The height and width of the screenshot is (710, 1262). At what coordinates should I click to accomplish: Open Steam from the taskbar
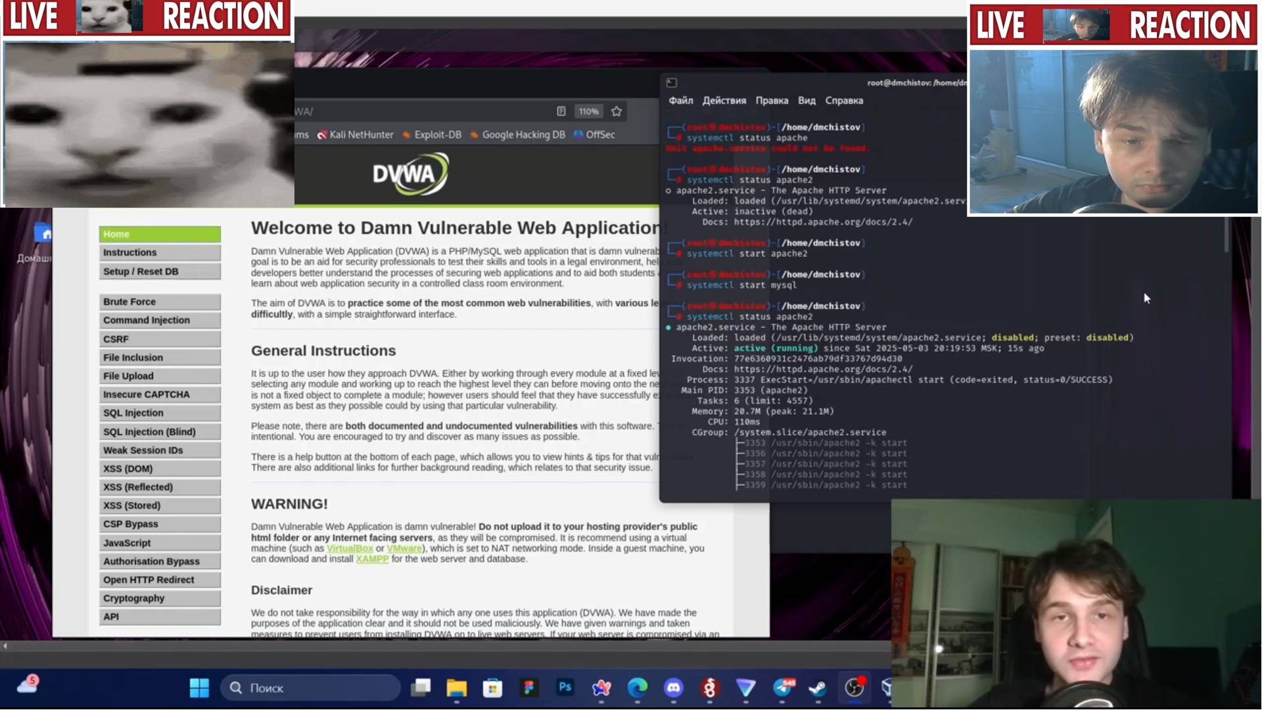click(818, 688)
